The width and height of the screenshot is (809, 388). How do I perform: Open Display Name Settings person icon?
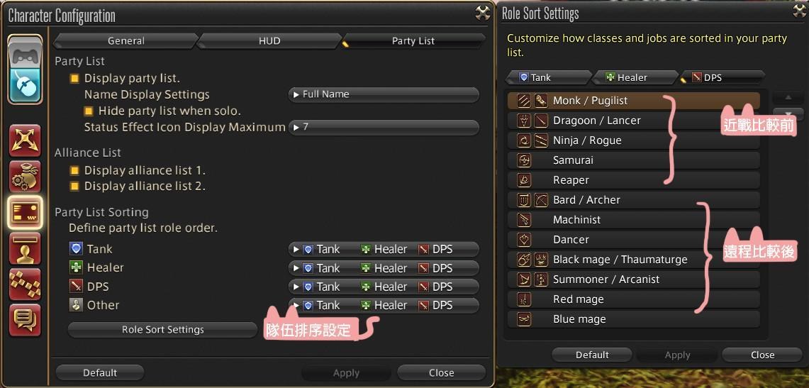pos(26,248)
